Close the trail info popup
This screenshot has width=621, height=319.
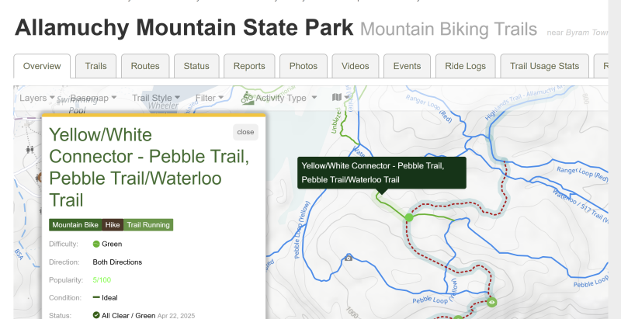pyautogui.click(x=245, y=132)
